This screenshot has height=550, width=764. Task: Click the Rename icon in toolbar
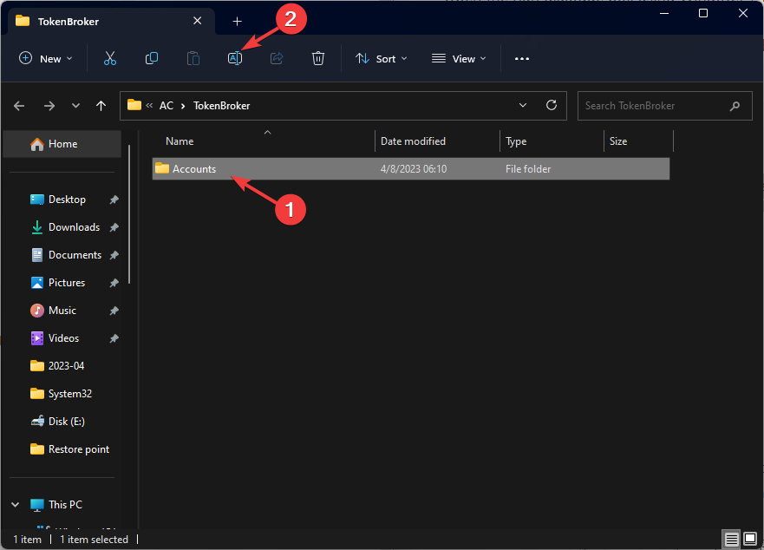click(235, 58)
